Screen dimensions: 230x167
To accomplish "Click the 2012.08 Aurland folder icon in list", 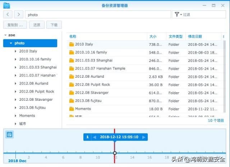I will tap(72, 77).
